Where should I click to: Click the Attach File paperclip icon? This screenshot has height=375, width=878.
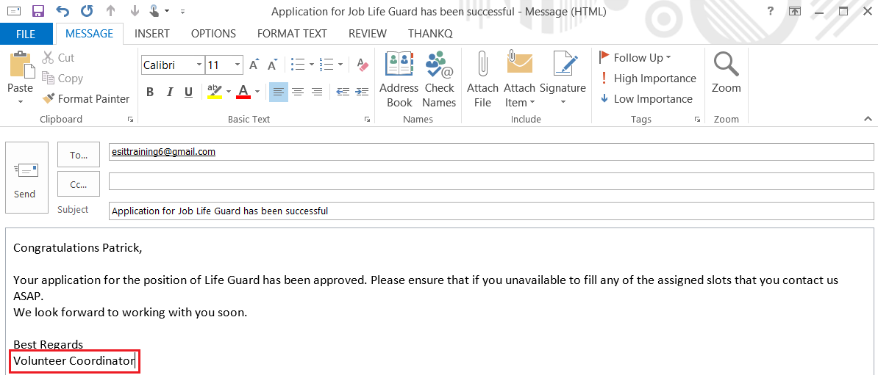(x=482, y=65)
